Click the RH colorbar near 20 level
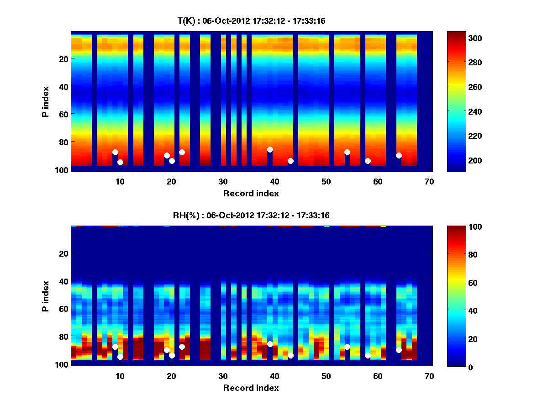The height and width of the screenshot is (411, 548). pyautogui.click(x=456, y=338)
